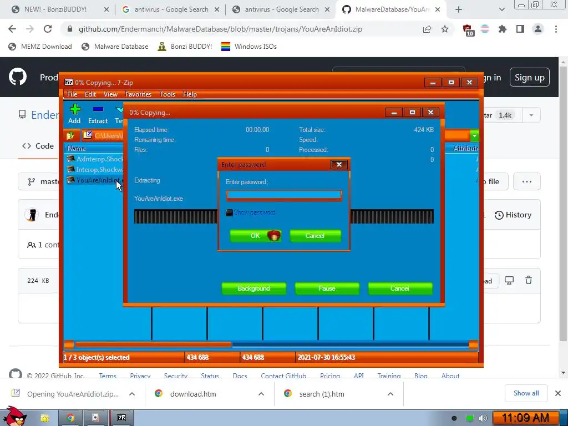This screenshot has width=568, height=426.
Task: Open a new Chrome tab
Action: (x=459, y=9)
